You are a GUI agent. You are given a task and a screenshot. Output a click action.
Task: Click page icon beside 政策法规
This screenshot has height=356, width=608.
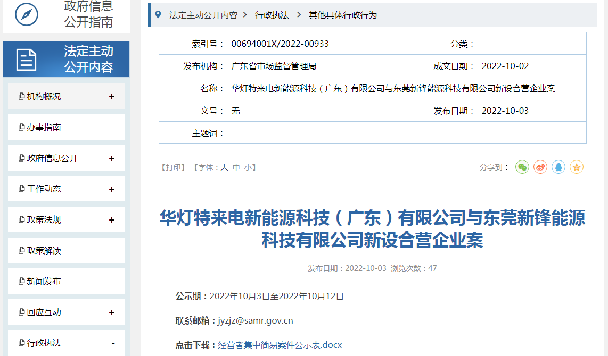coord(22,219)
